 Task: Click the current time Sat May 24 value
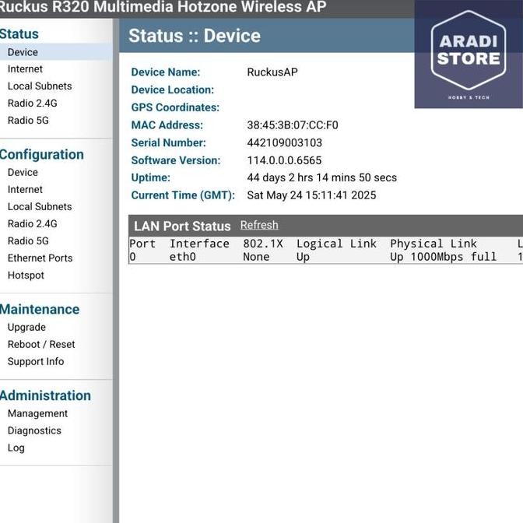tap(311, 195)
